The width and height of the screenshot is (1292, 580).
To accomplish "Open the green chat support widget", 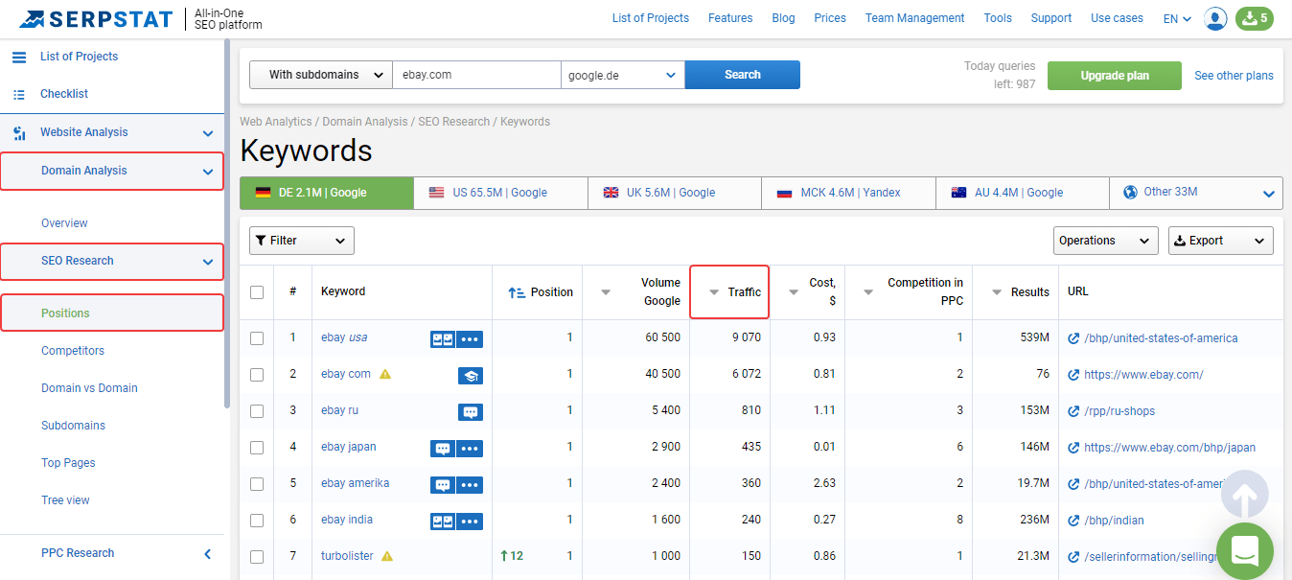I will (1244, 551).
